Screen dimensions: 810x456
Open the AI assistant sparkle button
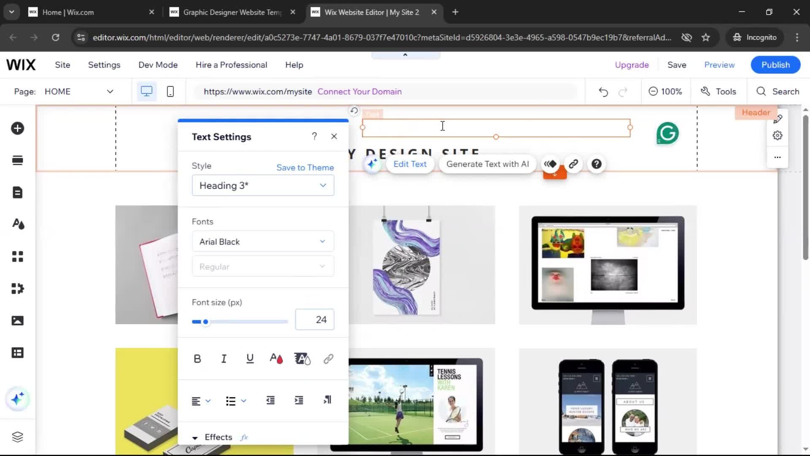coord(18,399)
